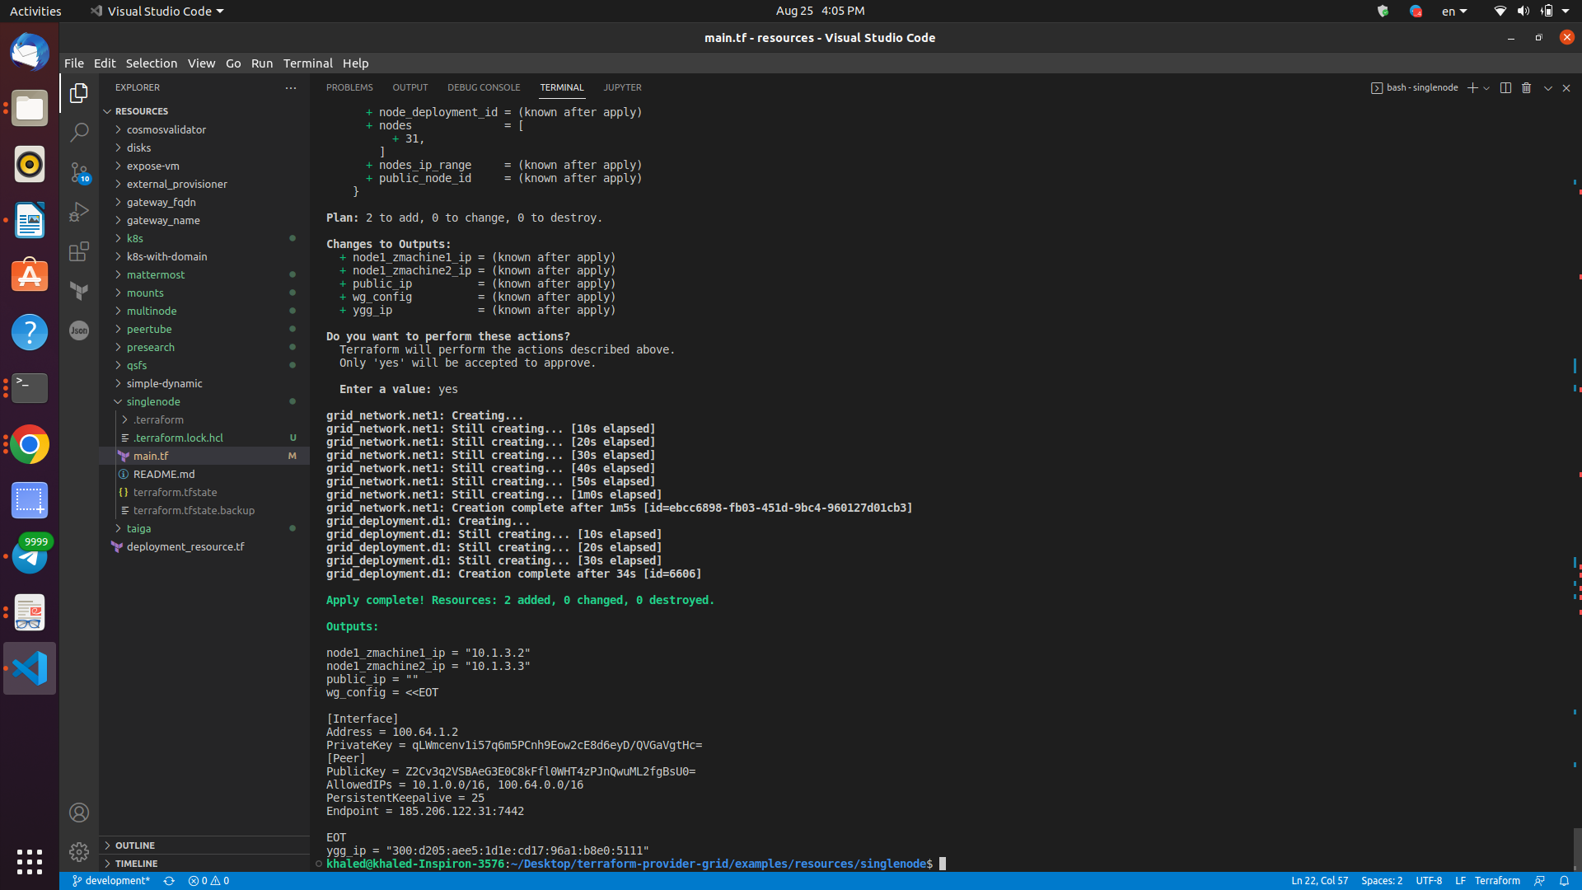This screenshot has height=890, width=1582.
Task: Select the Terraform sidebar icon
Action: click(79, 291)
